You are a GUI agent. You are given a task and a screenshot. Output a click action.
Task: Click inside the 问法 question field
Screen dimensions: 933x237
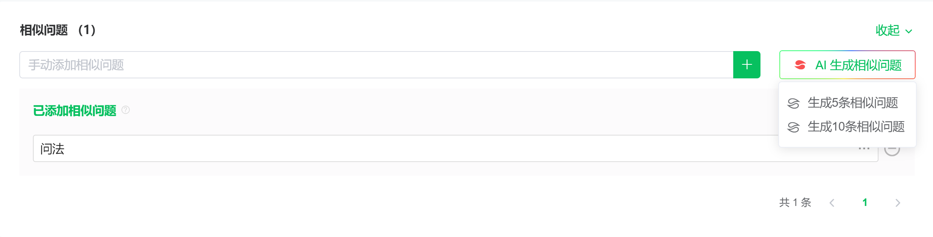click(x=227, y=149)
